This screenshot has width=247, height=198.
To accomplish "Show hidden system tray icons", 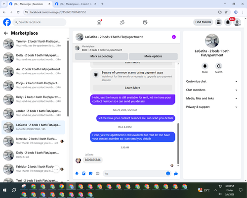I will click(215, 190).
